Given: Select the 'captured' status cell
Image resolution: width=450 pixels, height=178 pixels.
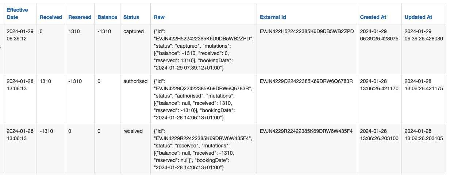Looking at the screenshot, I should (134, 31).
